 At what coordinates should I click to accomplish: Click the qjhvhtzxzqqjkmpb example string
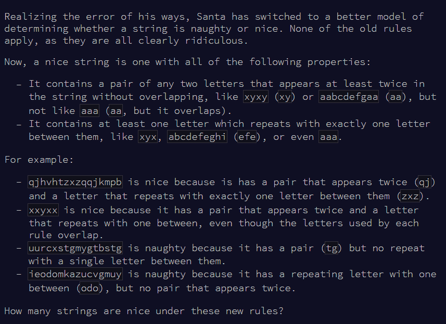[x=75, y=182]
